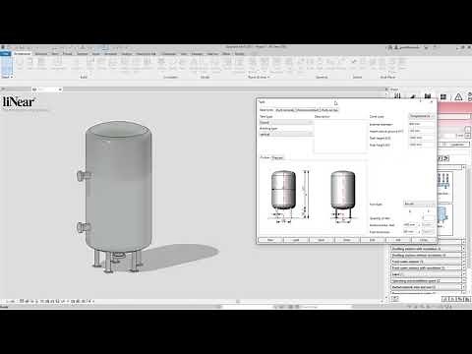Click the blue component thumbnail in library
472x354 pixels.
[x=444, y=219]
